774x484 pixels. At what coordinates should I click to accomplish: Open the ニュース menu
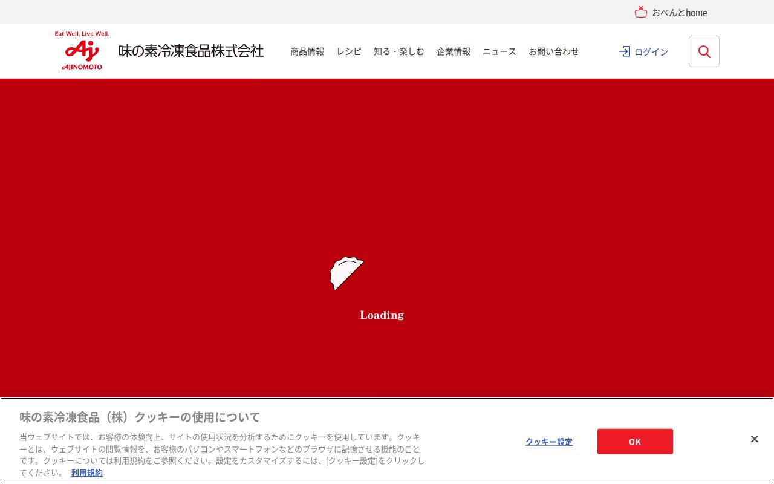[x=499, y=51]
